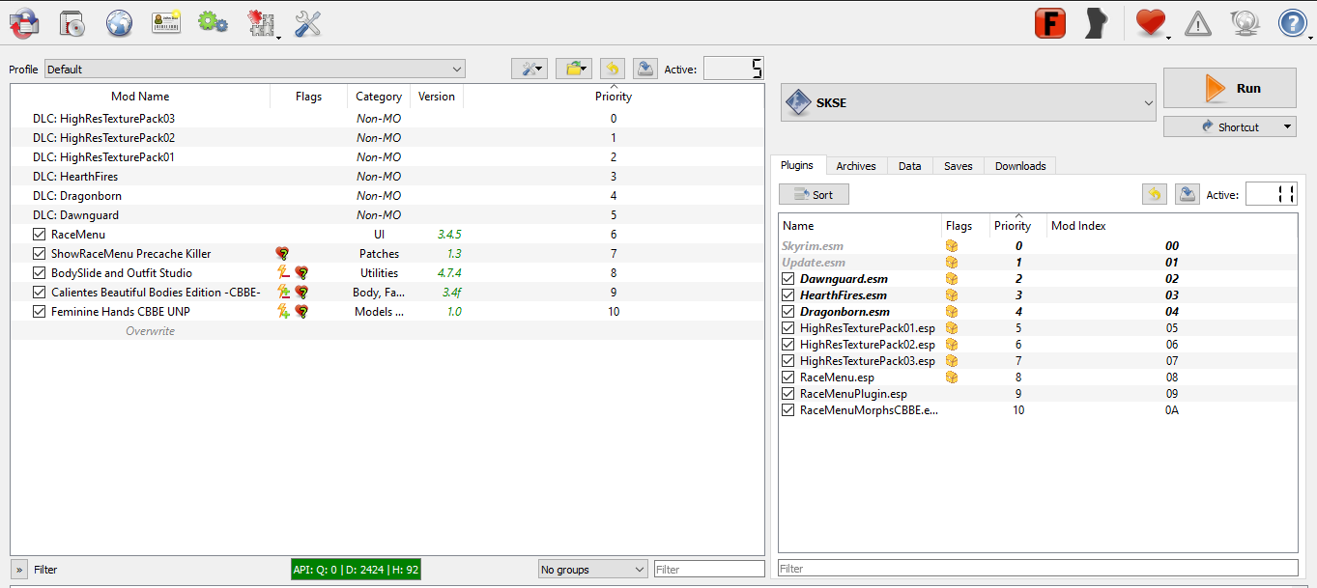
Task: Uncheck BodySlide and Outfit Studio mod
Action: click(x=39, y=273)
